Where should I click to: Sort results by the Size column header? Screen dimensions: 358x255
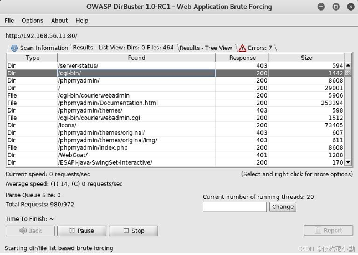click(306, 58)
